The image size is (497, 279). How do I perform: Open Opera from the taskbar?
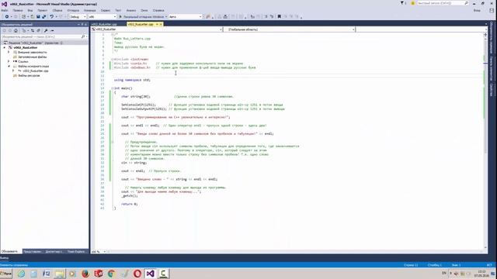(x=137, y=274)
